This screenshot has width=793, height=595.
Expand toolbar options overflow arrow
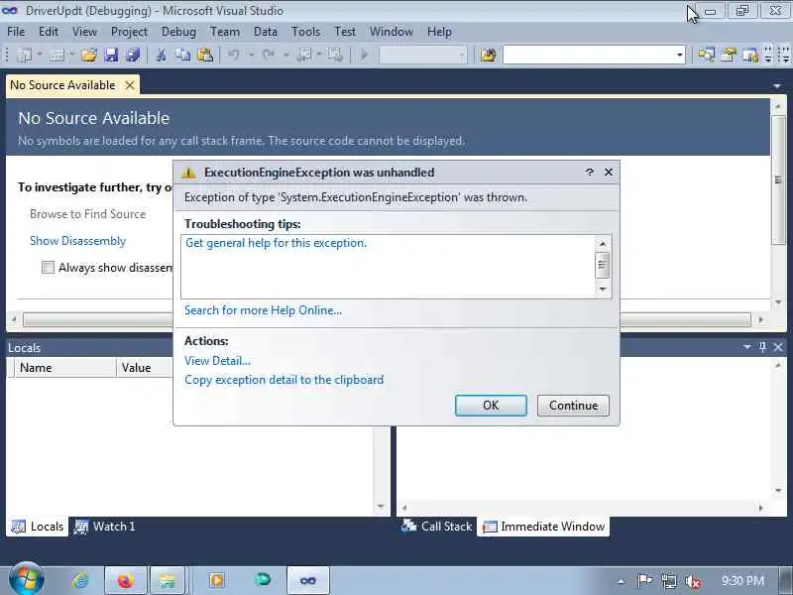(768, 55)
